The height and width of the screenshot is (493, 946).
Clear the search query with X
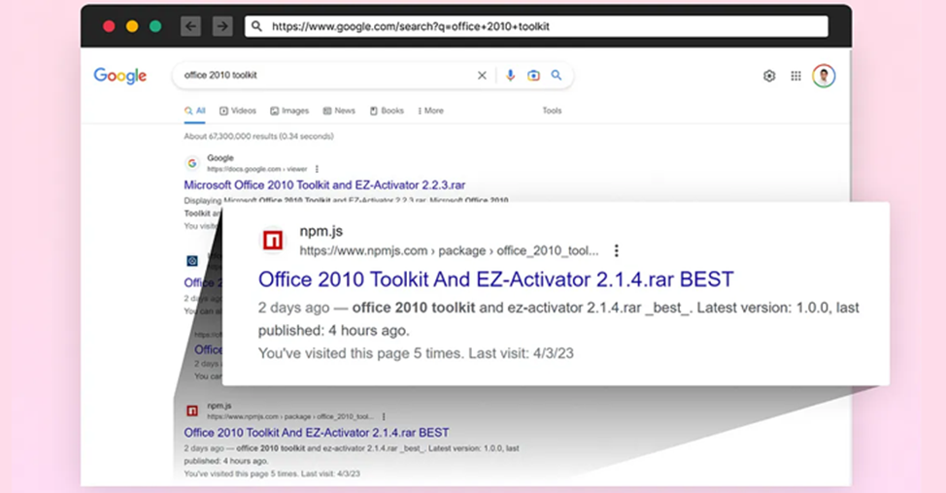pos(482,76)
